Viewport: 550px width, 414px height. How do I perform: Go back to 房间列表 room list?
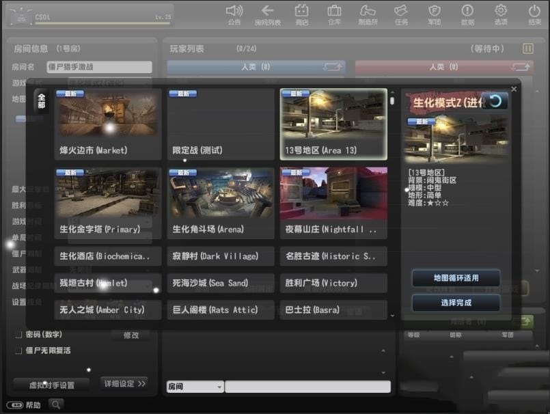click(268, 11)
